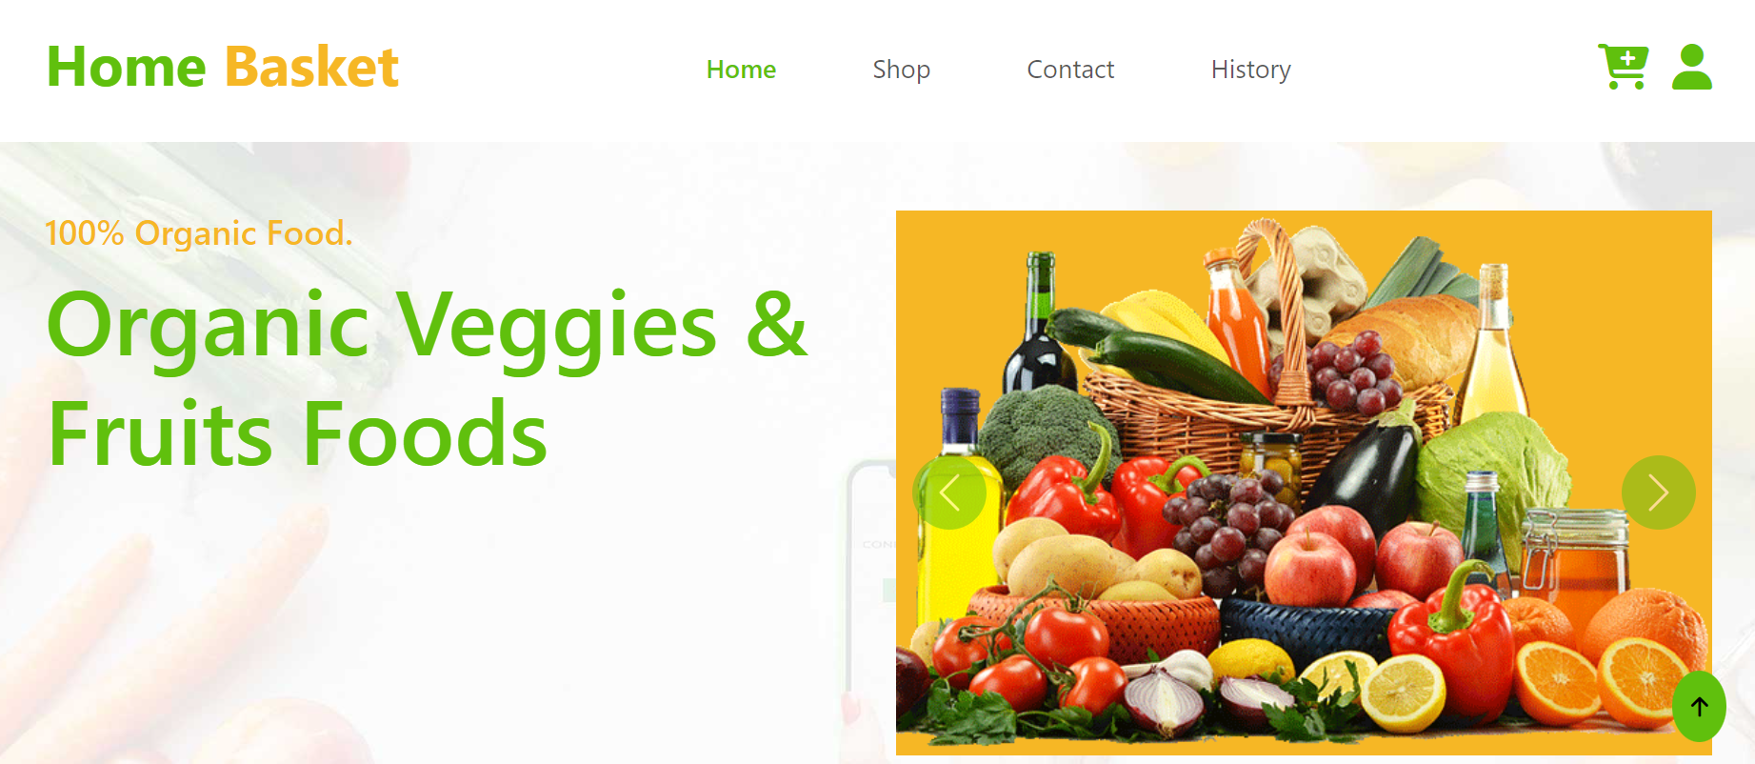Advance to next carousel slide arrow
Image resolution: width=1755 pixels, height=764 pixels.
[x=1659, y=493]
